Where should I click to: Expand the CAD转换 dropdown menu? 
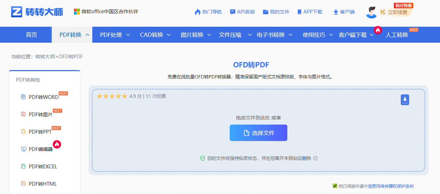click(155, 35)
